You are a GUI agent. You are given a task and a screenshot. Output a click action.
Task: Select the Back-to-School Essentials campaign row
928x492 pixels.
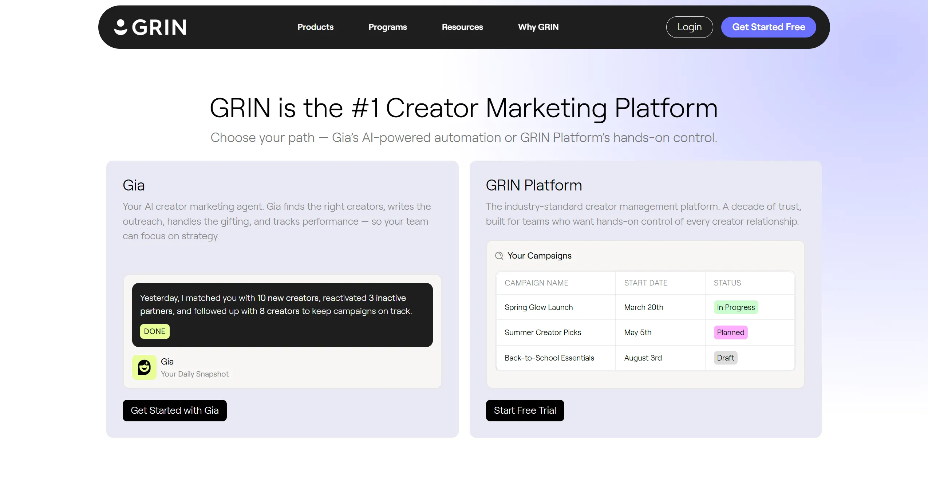tap(549, 358)
